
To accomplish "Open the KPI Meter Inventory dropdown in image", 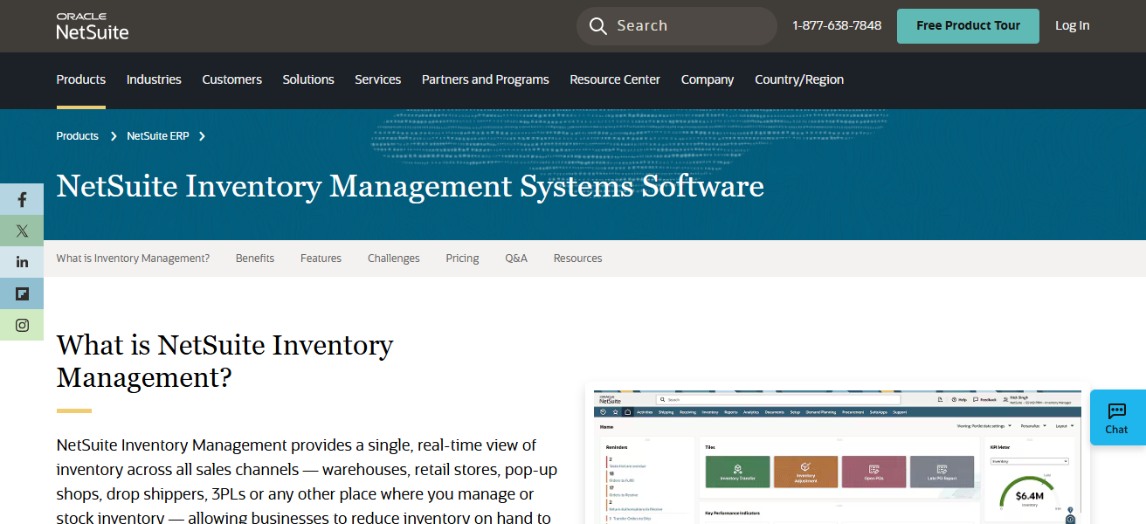I will (x=1029, y=461).
